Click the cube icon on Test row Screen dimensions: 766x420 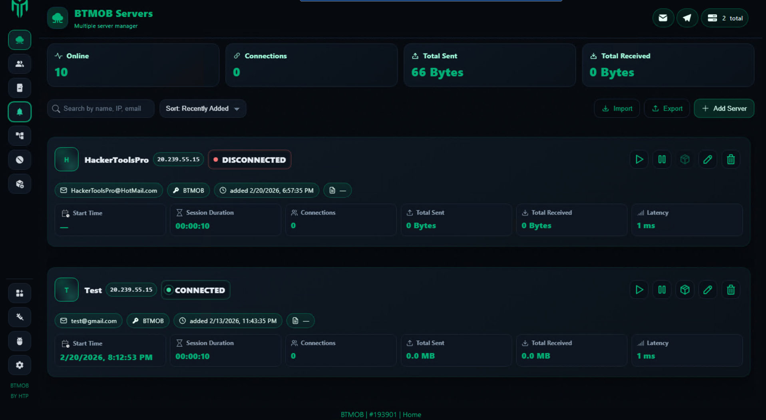tap(684, 290)
